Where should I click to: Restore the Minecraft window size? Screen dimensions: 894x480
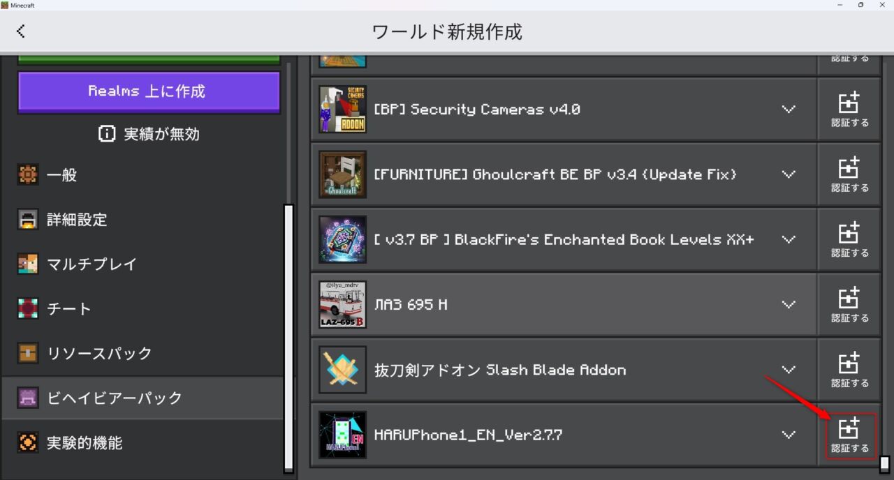[860, 5]
